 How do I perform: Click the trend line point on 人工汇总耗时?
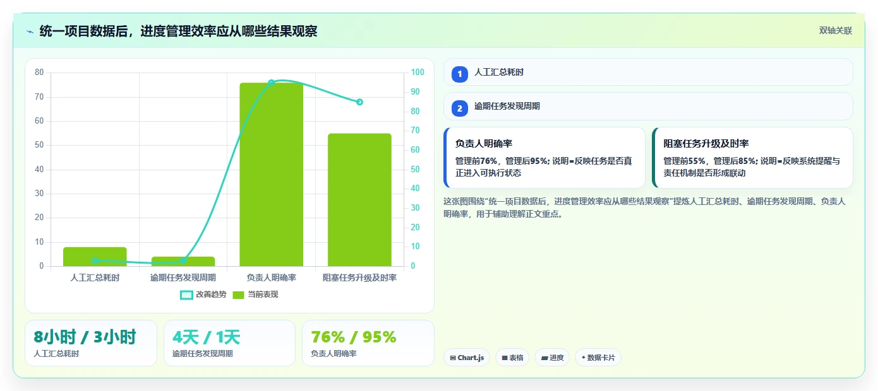coord(95,260)
